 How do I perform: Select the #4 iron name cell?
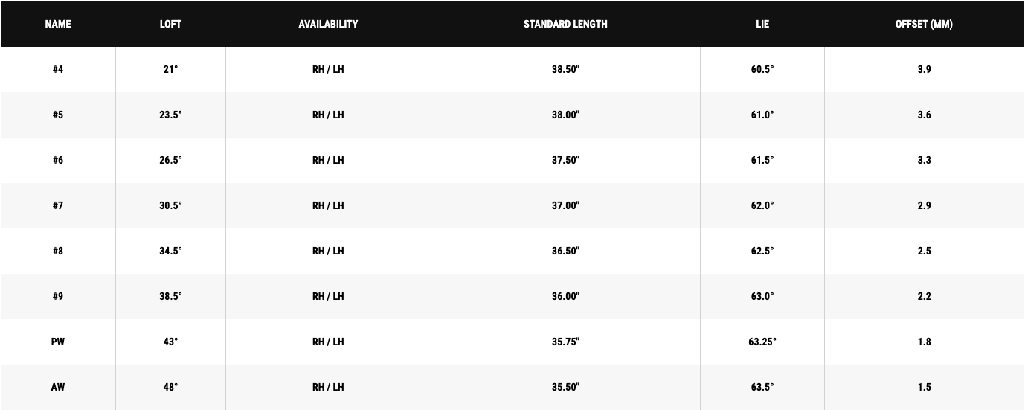point(58,69)
